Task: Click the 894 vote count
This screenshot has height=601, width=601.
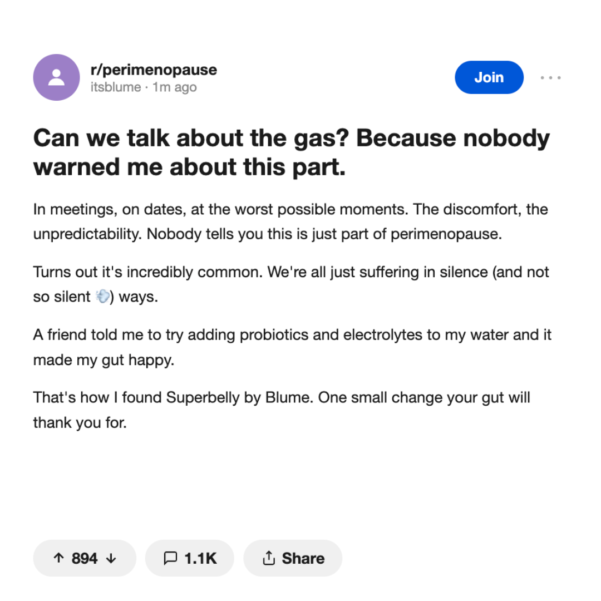Action: click(85, 558)
